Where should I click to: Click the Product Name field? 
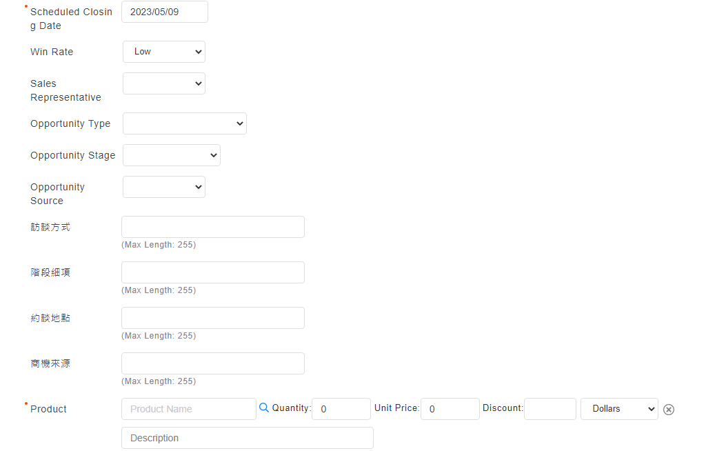coord(189,409)
